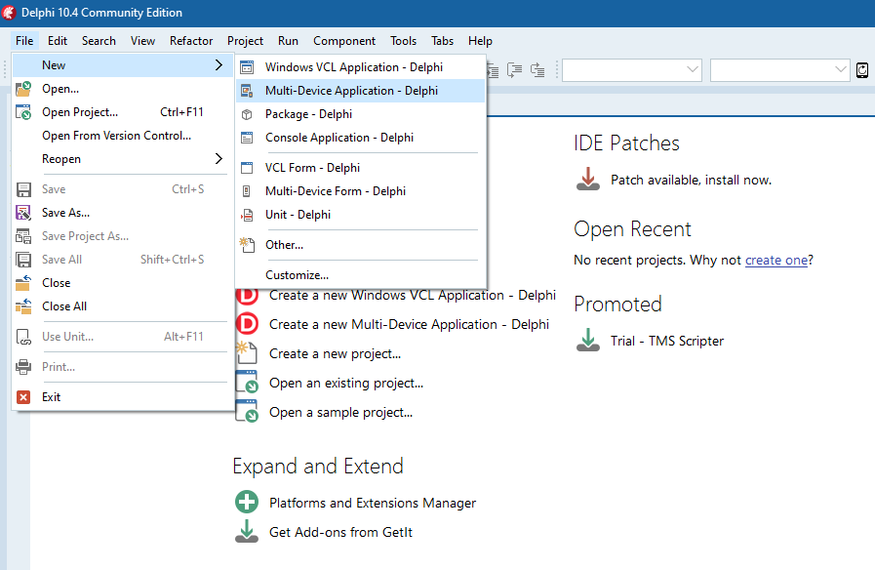Click the Get Add-ons download icon
875x570 pixels.
(x=247, y=532)
